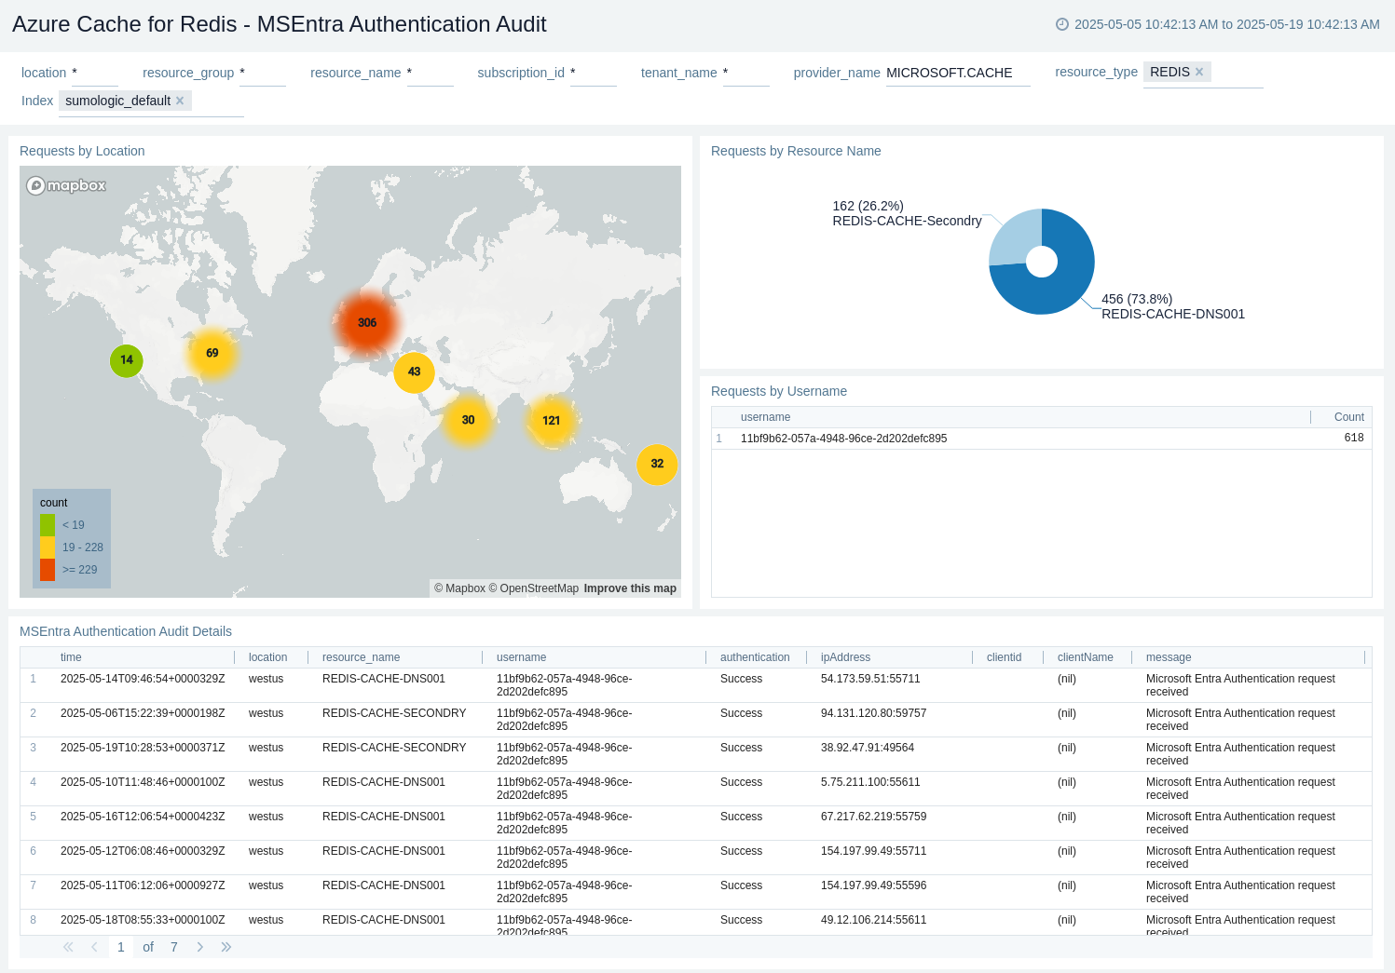Click the clock icon beside time range
The height and width of the screenshot is (973, 1395).
coord(1061,24)
